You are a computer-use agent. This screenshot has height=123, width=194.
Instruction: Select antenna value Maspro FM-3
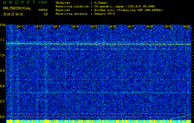(105, 14)
